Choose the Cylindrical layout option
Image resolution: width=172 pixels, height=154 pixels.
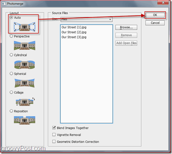[11, 55]
